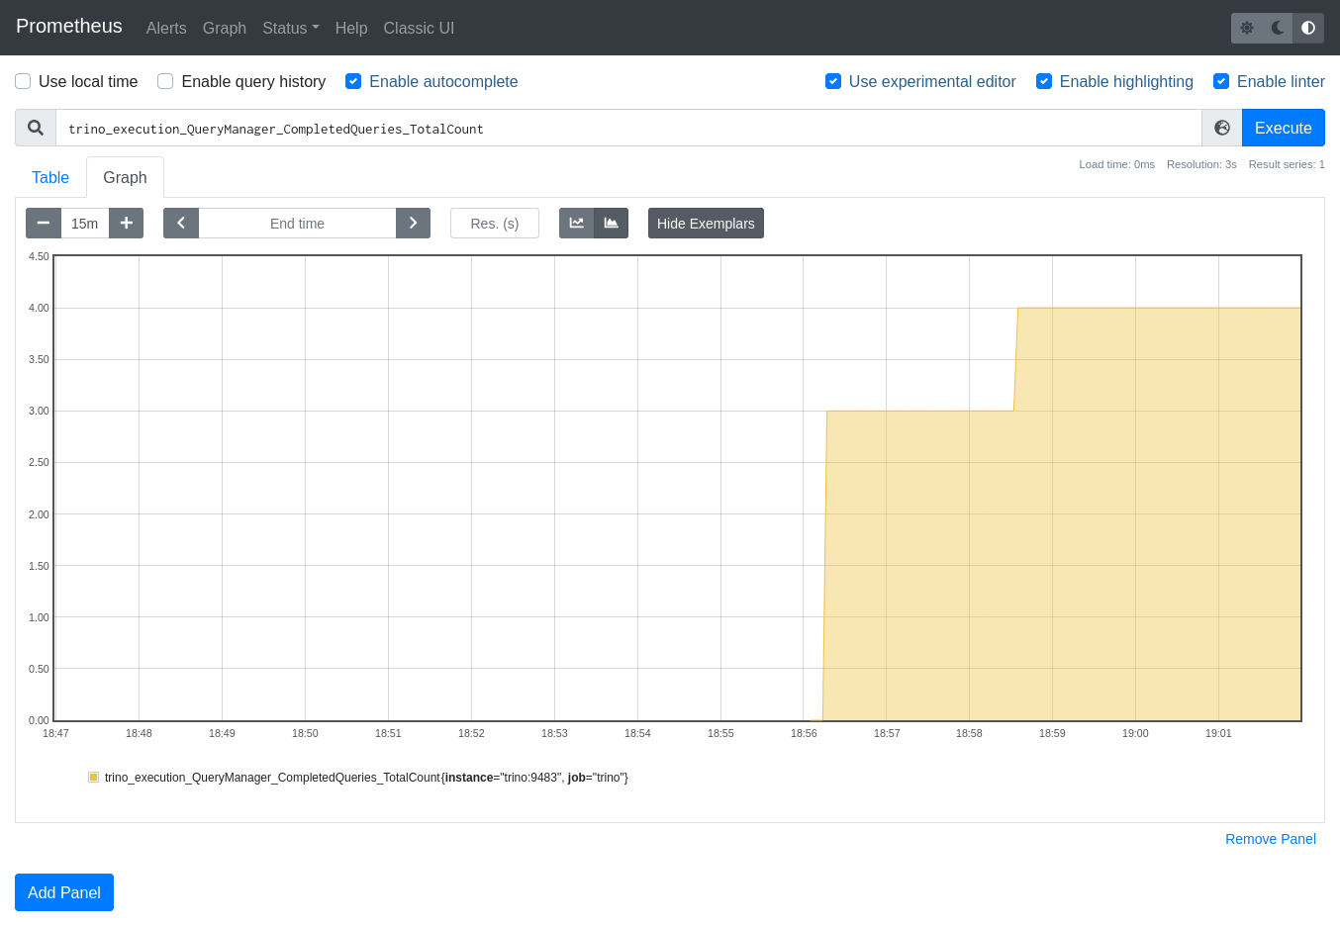Open the Alerts menu item

click(165, 28)
